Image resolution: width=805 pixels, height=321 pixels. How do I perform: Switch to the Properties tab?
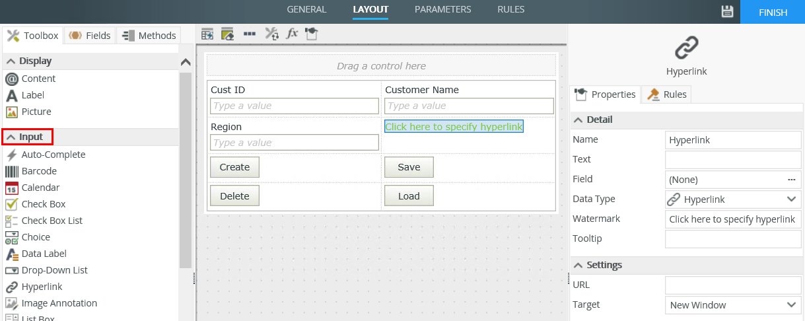coord(605,94)
